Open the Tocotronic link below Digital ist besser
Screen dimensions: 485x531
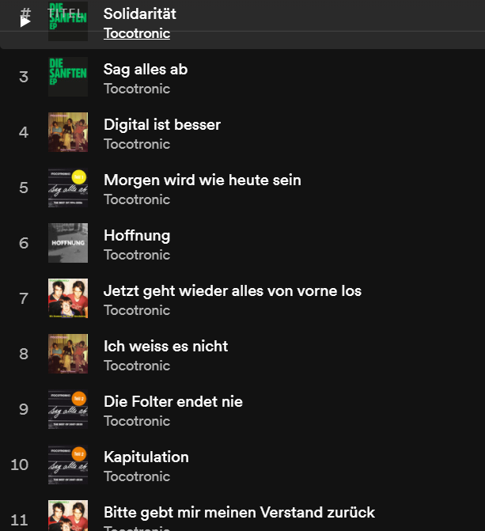[x=137, y=144]
